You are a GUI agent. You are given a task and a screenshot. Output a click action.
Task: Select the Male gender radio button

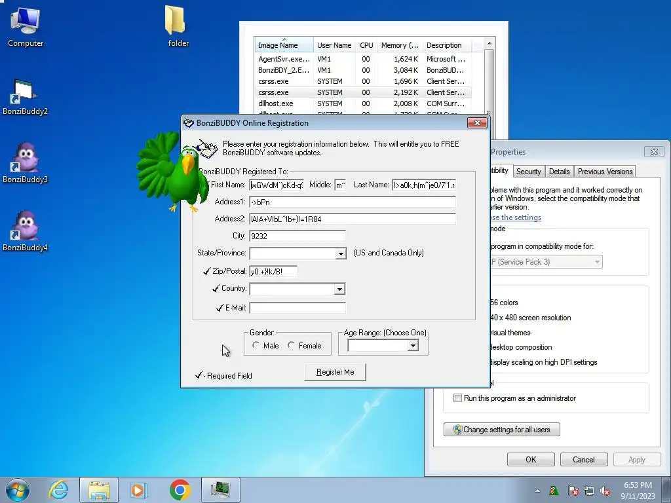[256, 345]
